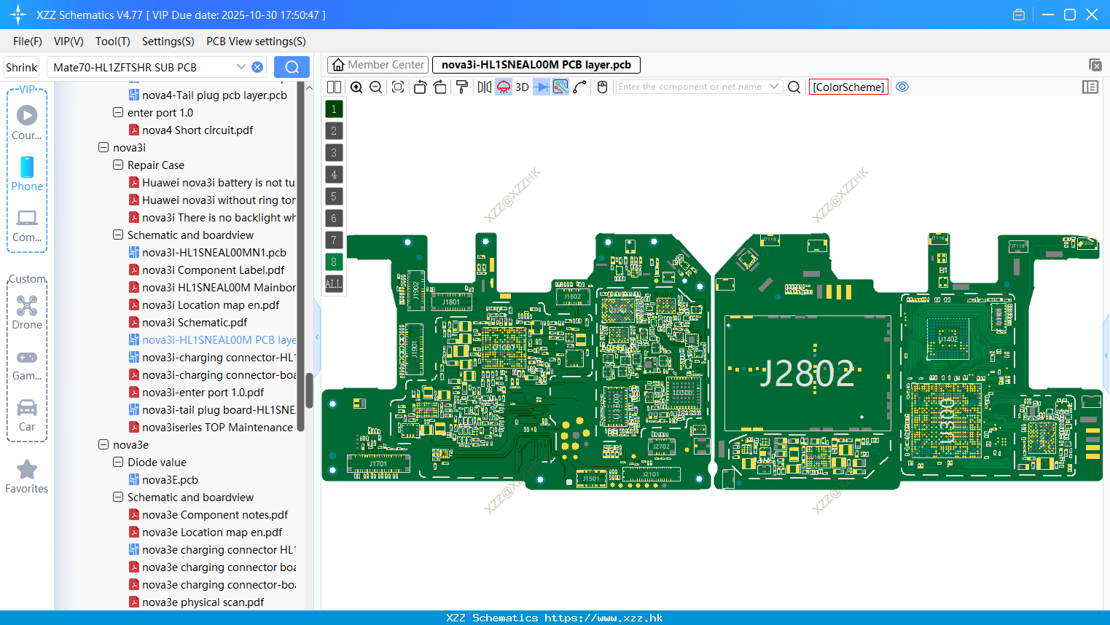
Task: Click the Shrink button
Action: coord(22,67)
